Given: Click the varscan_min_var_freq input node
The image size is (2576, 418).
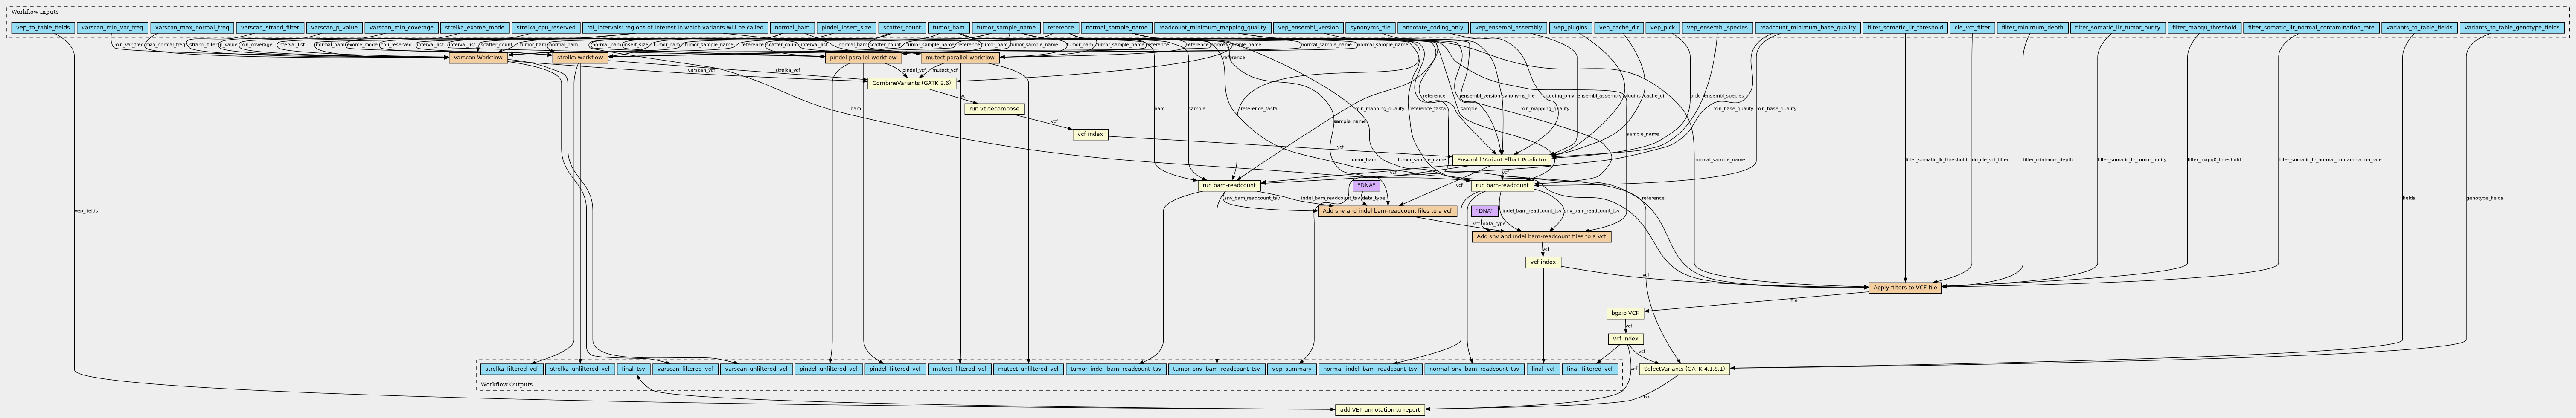Looking at the screenshot, I should (x=112, y=28).
